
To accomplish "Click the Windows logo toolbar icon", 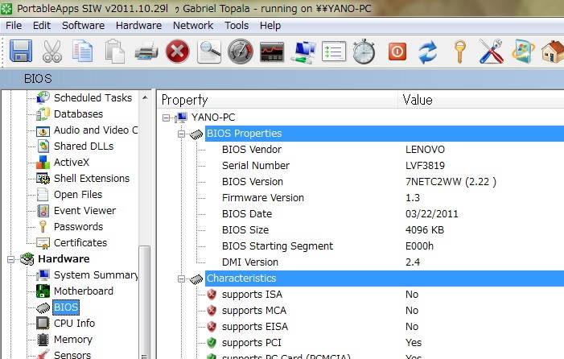I will point(523,52).
